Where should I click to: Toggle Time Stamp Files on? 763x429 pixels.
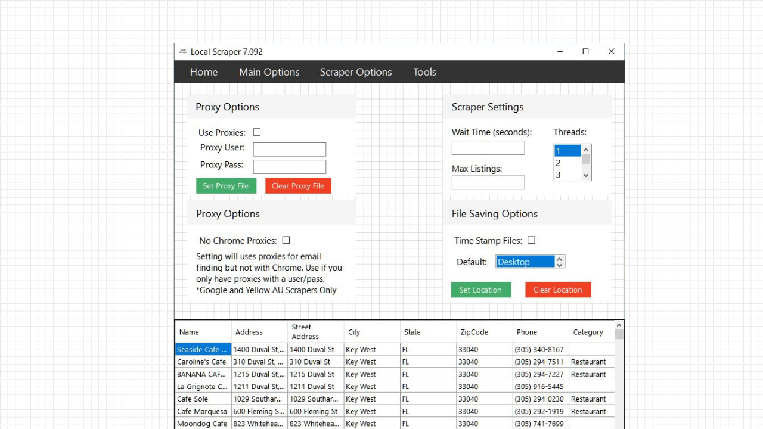click(531, 240)
